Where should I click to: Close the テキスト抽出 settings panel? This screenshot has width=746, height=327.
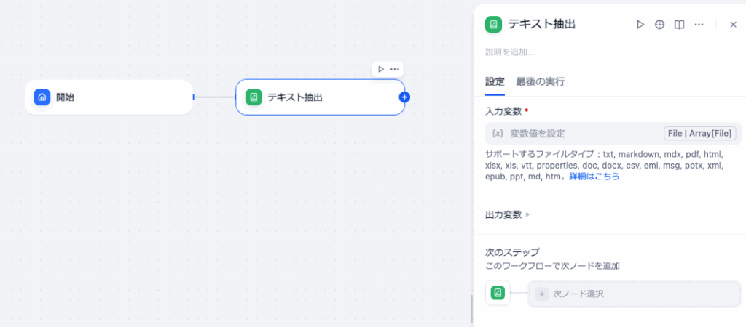point(733,25)
